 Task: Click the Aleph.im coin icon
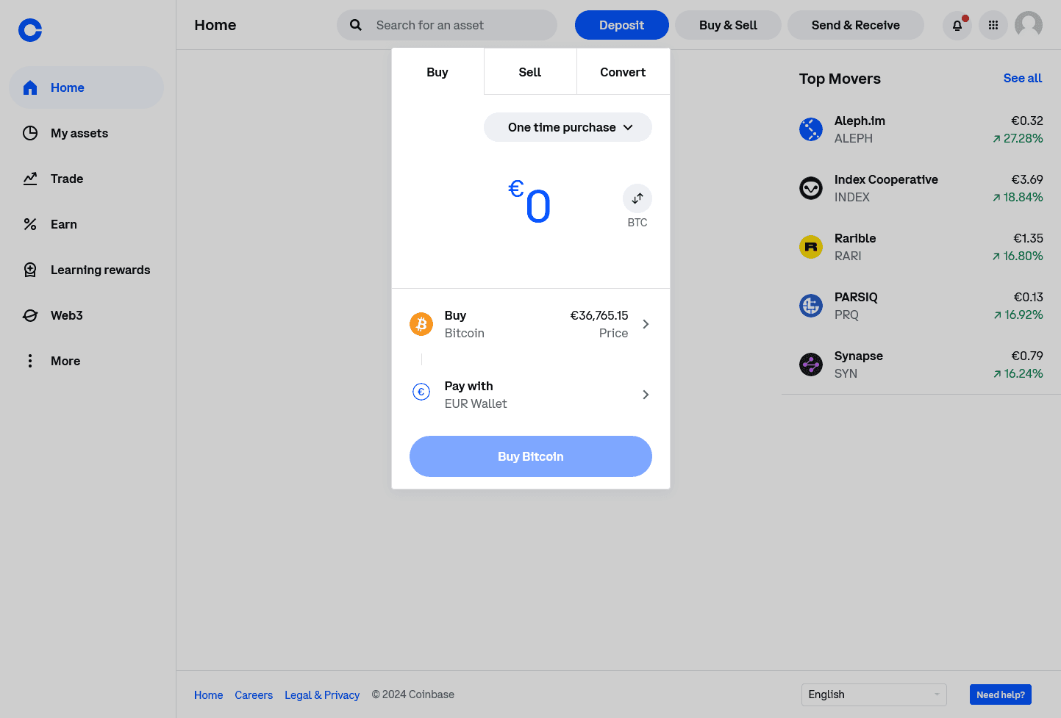[811, 129]
